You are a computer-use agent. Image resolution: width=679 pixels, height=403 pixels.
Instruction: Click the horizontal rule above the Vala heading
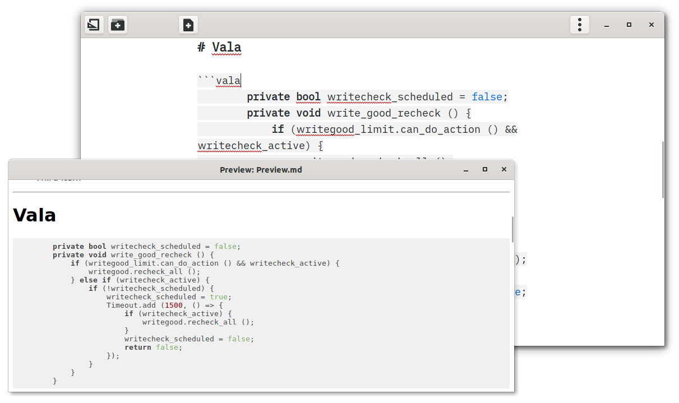[x=260, y=193]
